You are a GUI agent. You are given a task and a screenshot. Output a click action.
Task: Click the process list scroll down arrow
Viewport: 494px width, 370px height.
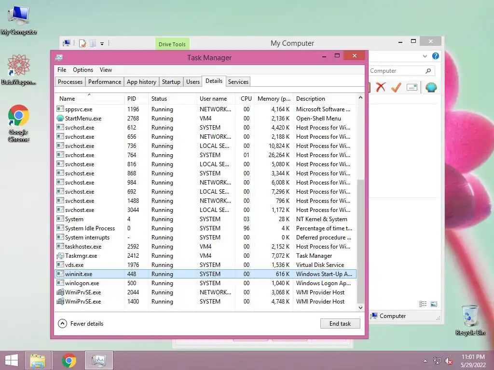tap(360, 308)
